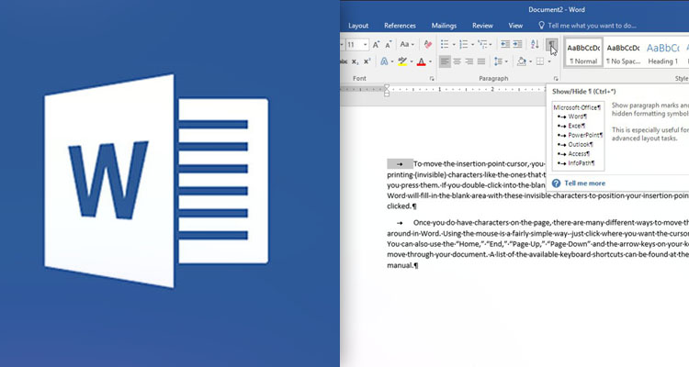Toggle superscript formatting
689x367 pixels.
(x=367, y=61)
